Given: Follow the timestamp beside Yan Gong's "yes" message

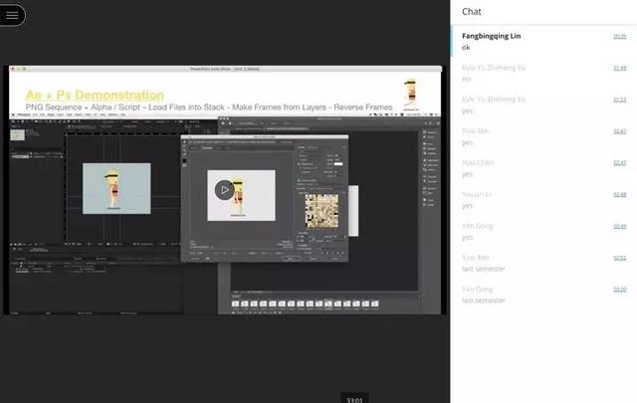Looking at the screenshot, I should [619, 227].
